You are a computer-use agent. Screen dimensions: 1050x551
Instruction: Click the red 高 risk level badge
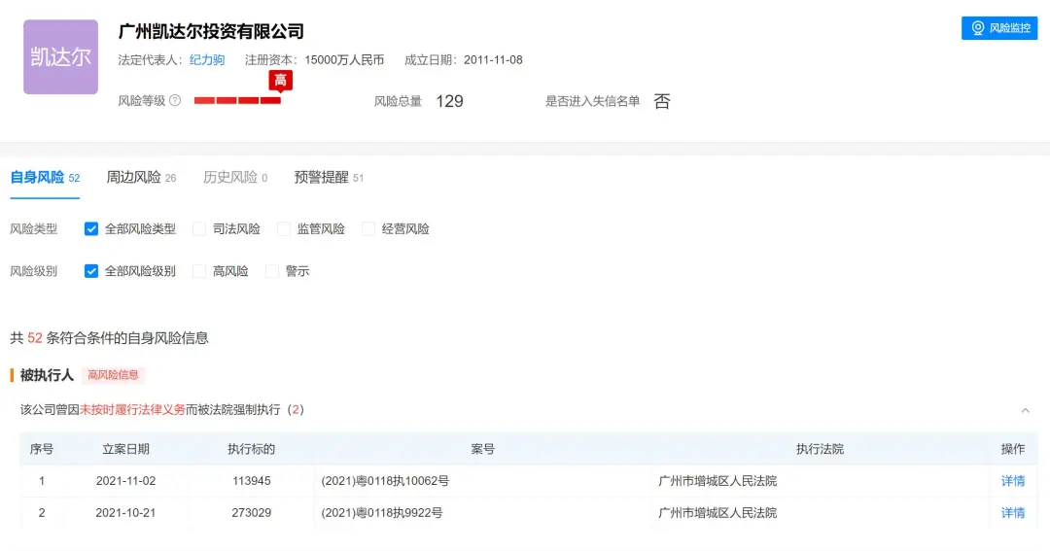coord(281,81)
